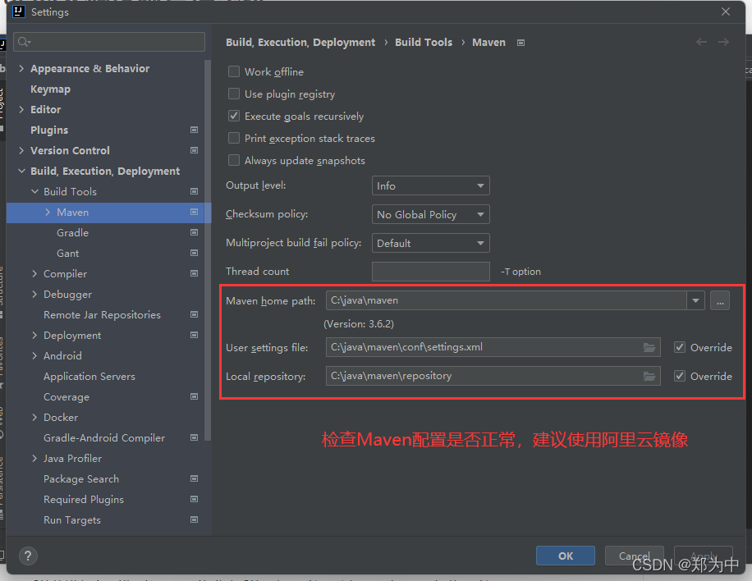
Task: Toggle Always update snapshots checkbox
Action: click(x=234, y=160)
